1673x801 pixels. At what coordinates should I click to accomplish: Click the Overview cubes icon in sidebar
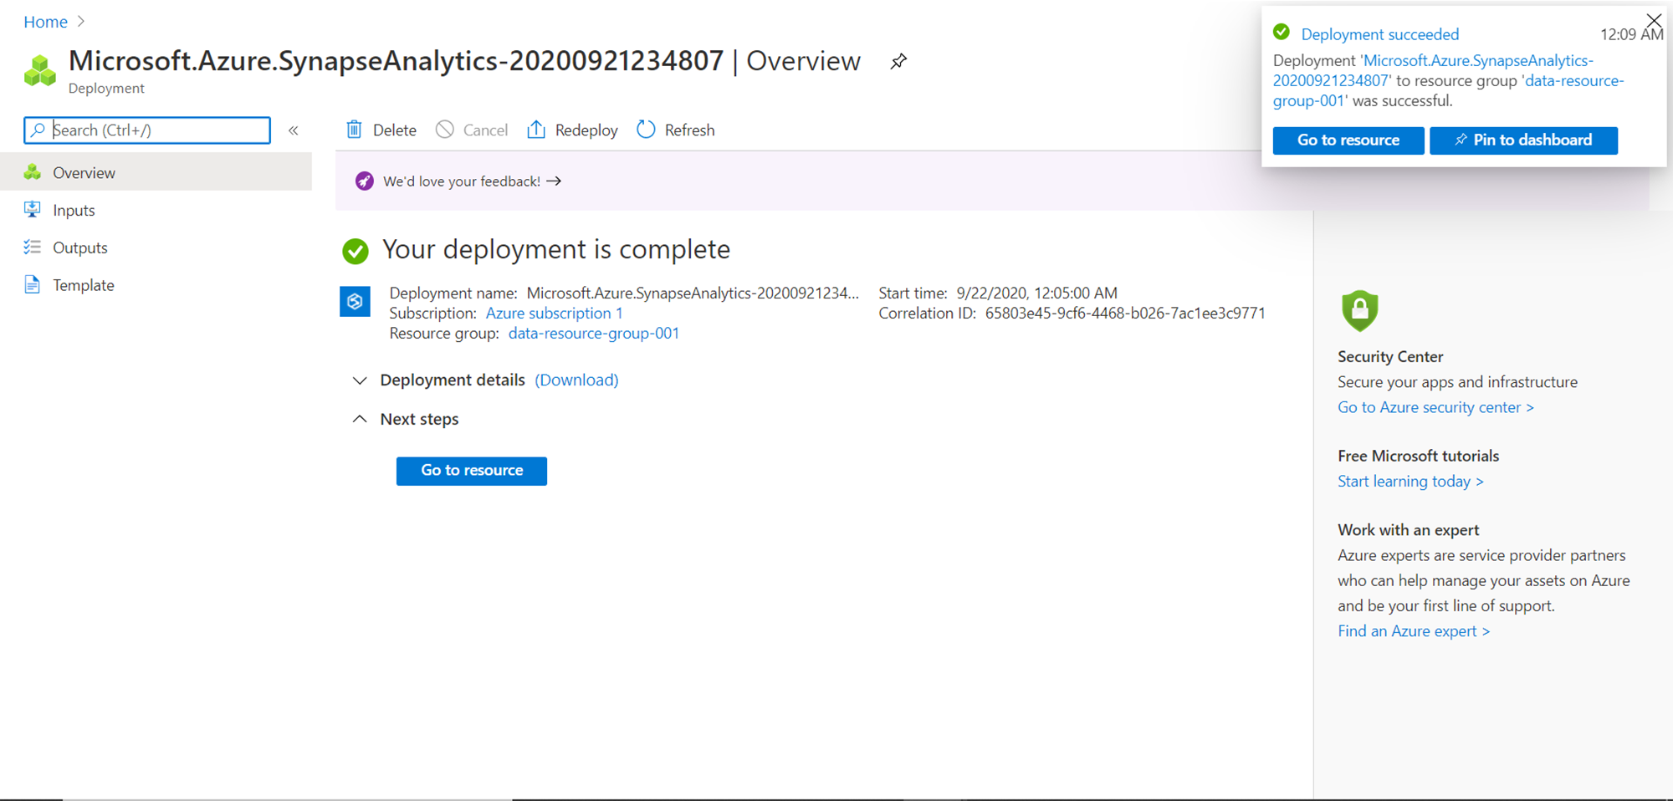click(x=33, y=172)
